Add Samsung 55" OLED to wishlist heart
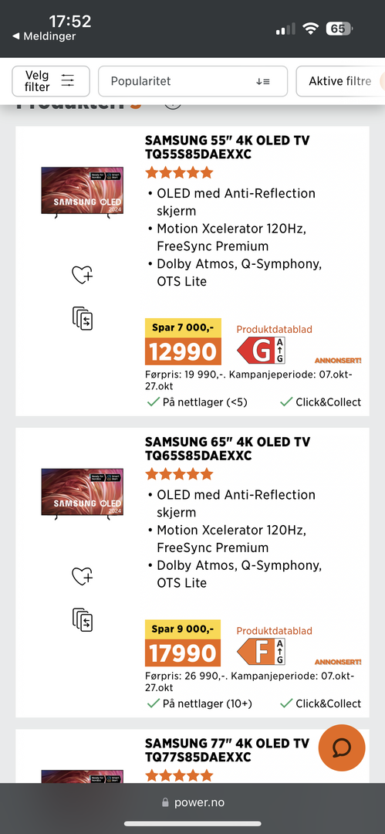385x834 pixels. pos(83,275)
